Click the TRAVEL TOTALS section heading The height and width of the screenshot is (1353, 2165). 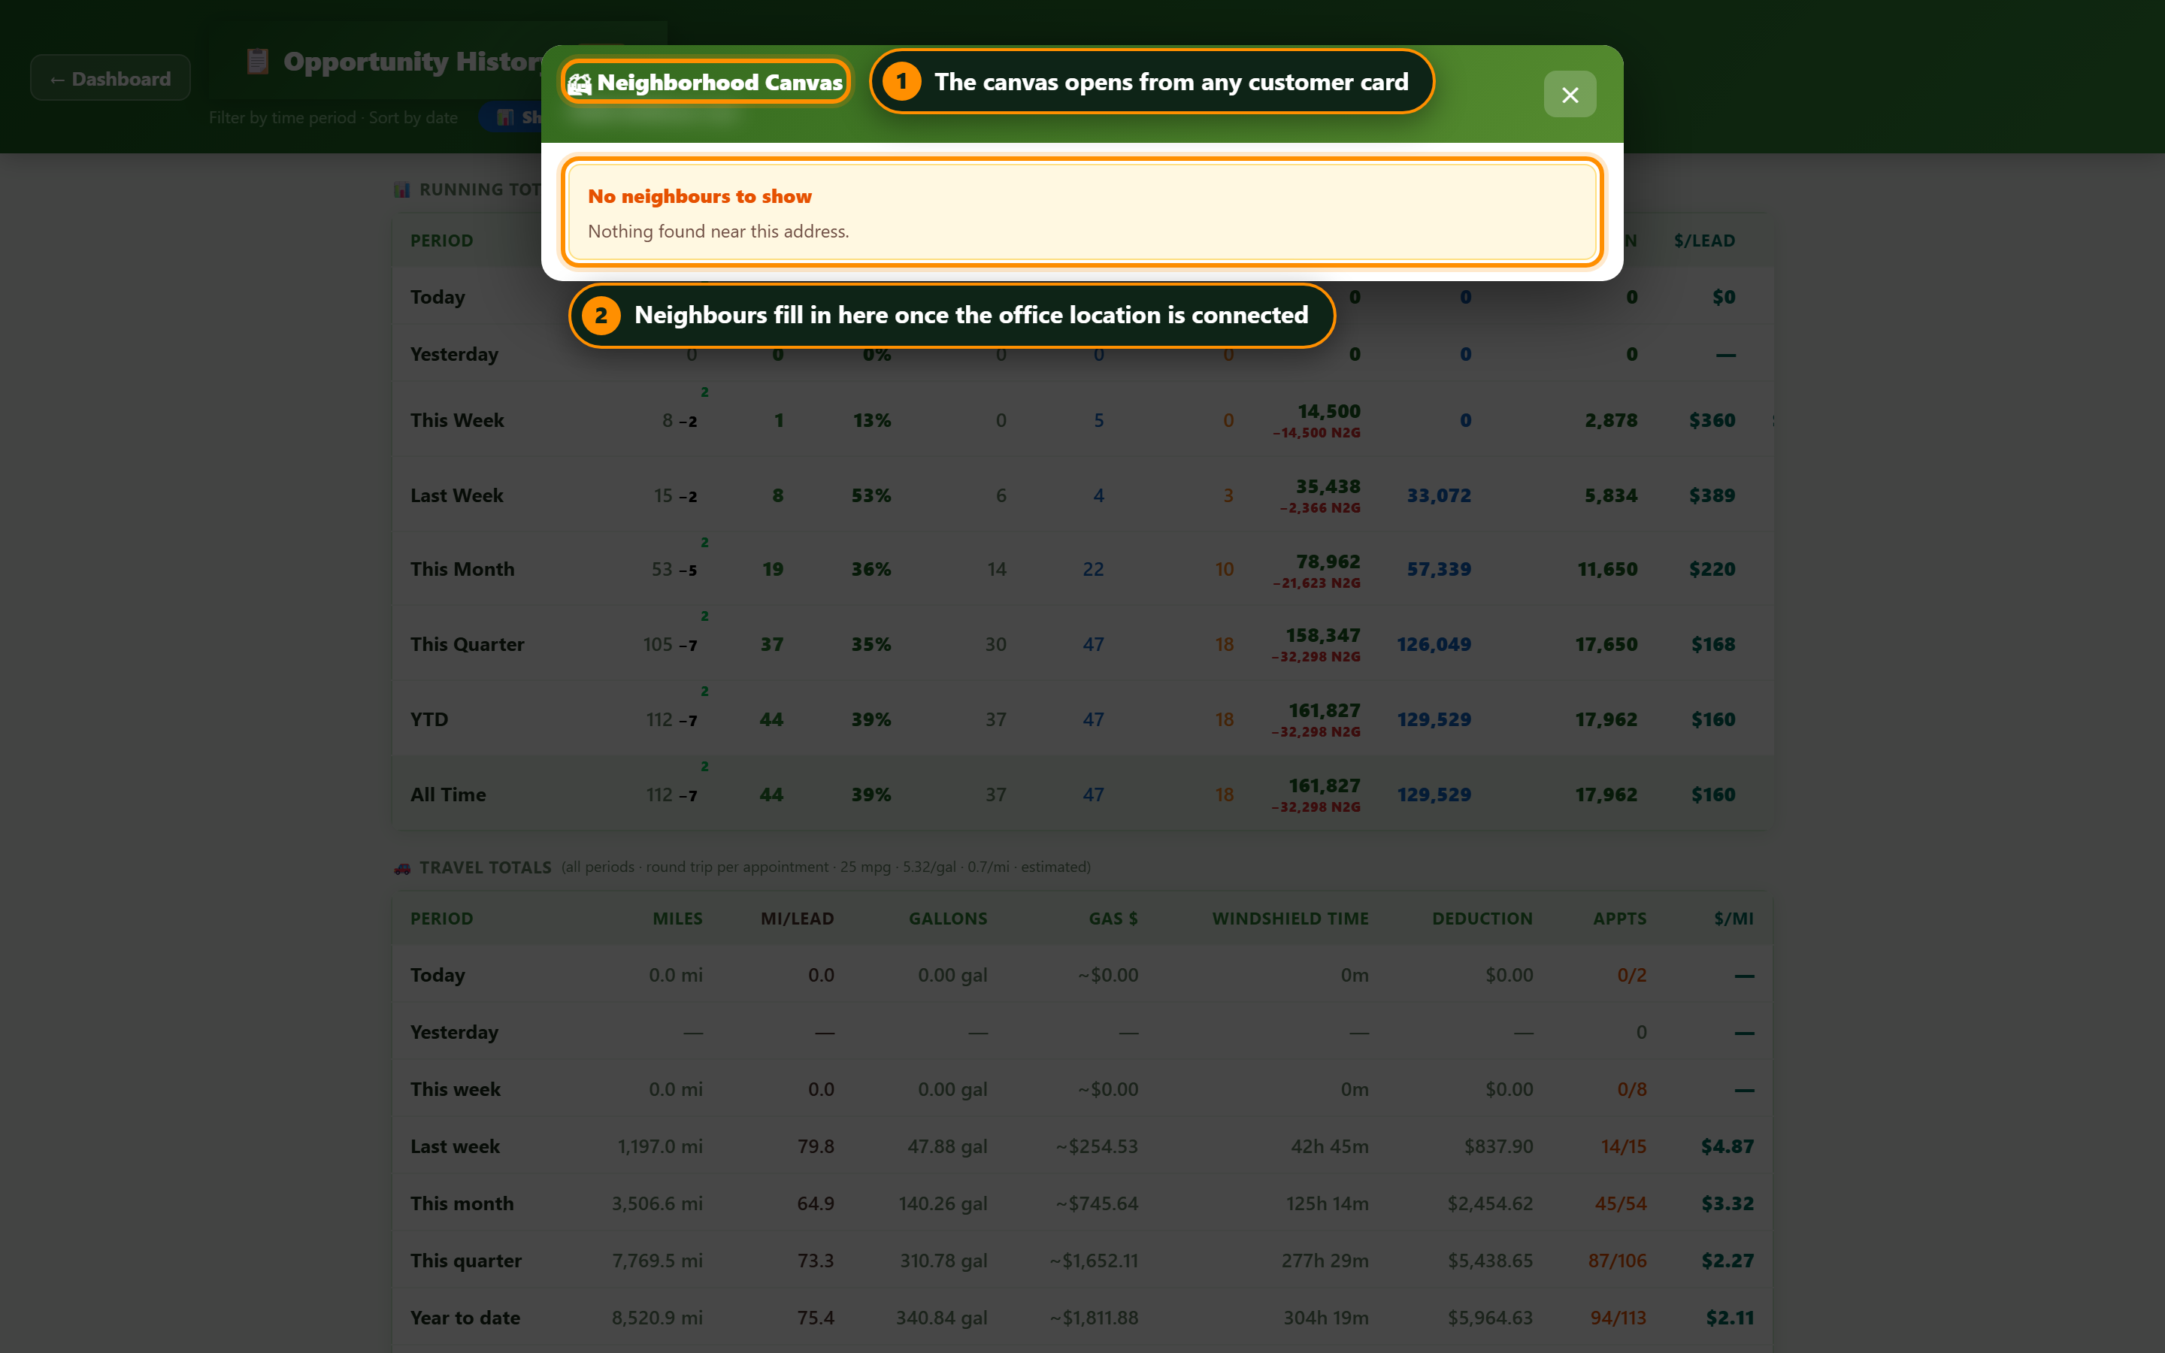click(x=485, y=867)
